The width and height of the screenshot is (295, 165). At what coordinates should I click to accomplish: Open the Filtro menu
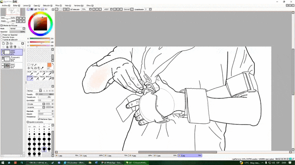(59, 6)
